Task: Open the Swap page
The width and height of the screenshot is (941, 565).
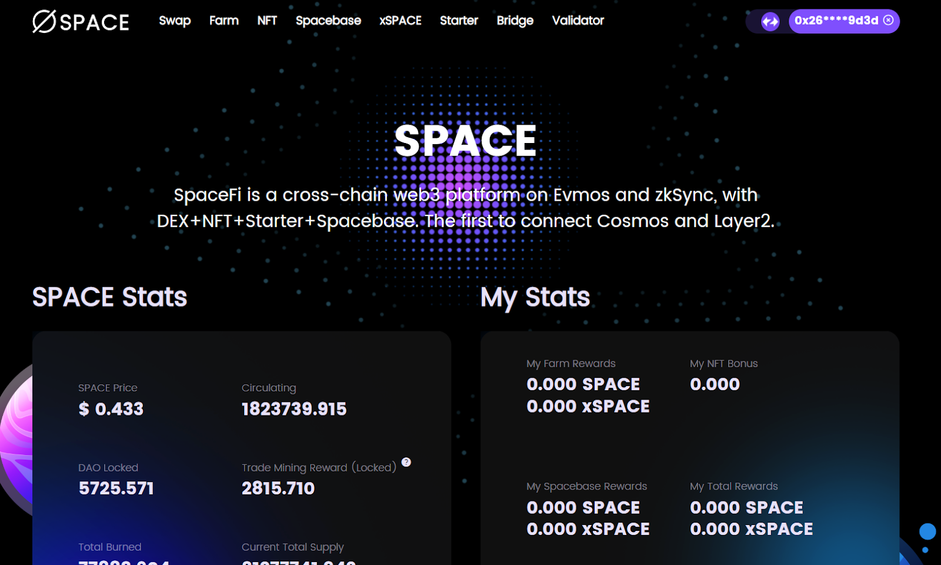Action: pos(175,21)
